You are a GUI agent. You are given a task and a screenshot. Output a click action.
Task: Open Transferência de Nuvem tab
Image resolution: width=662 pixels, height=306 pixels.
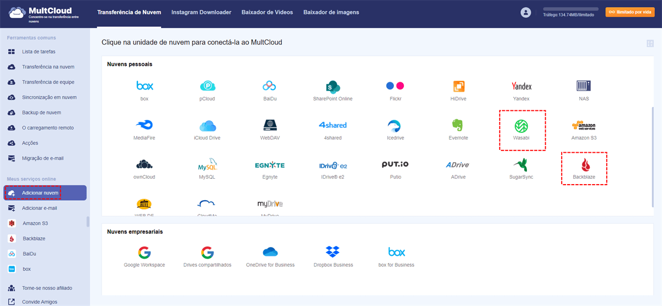coord(129,12)
